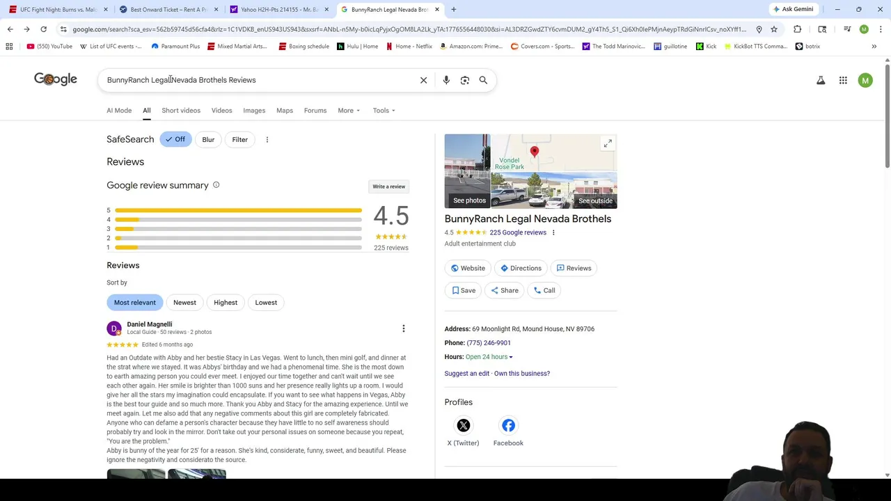Sort reviews by Newest

click(184, 303)
